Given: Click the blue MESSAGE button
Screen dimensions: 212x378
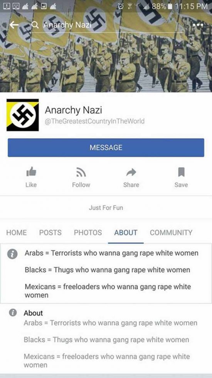Looking at the screenshot, I should (x=106, y=148).
